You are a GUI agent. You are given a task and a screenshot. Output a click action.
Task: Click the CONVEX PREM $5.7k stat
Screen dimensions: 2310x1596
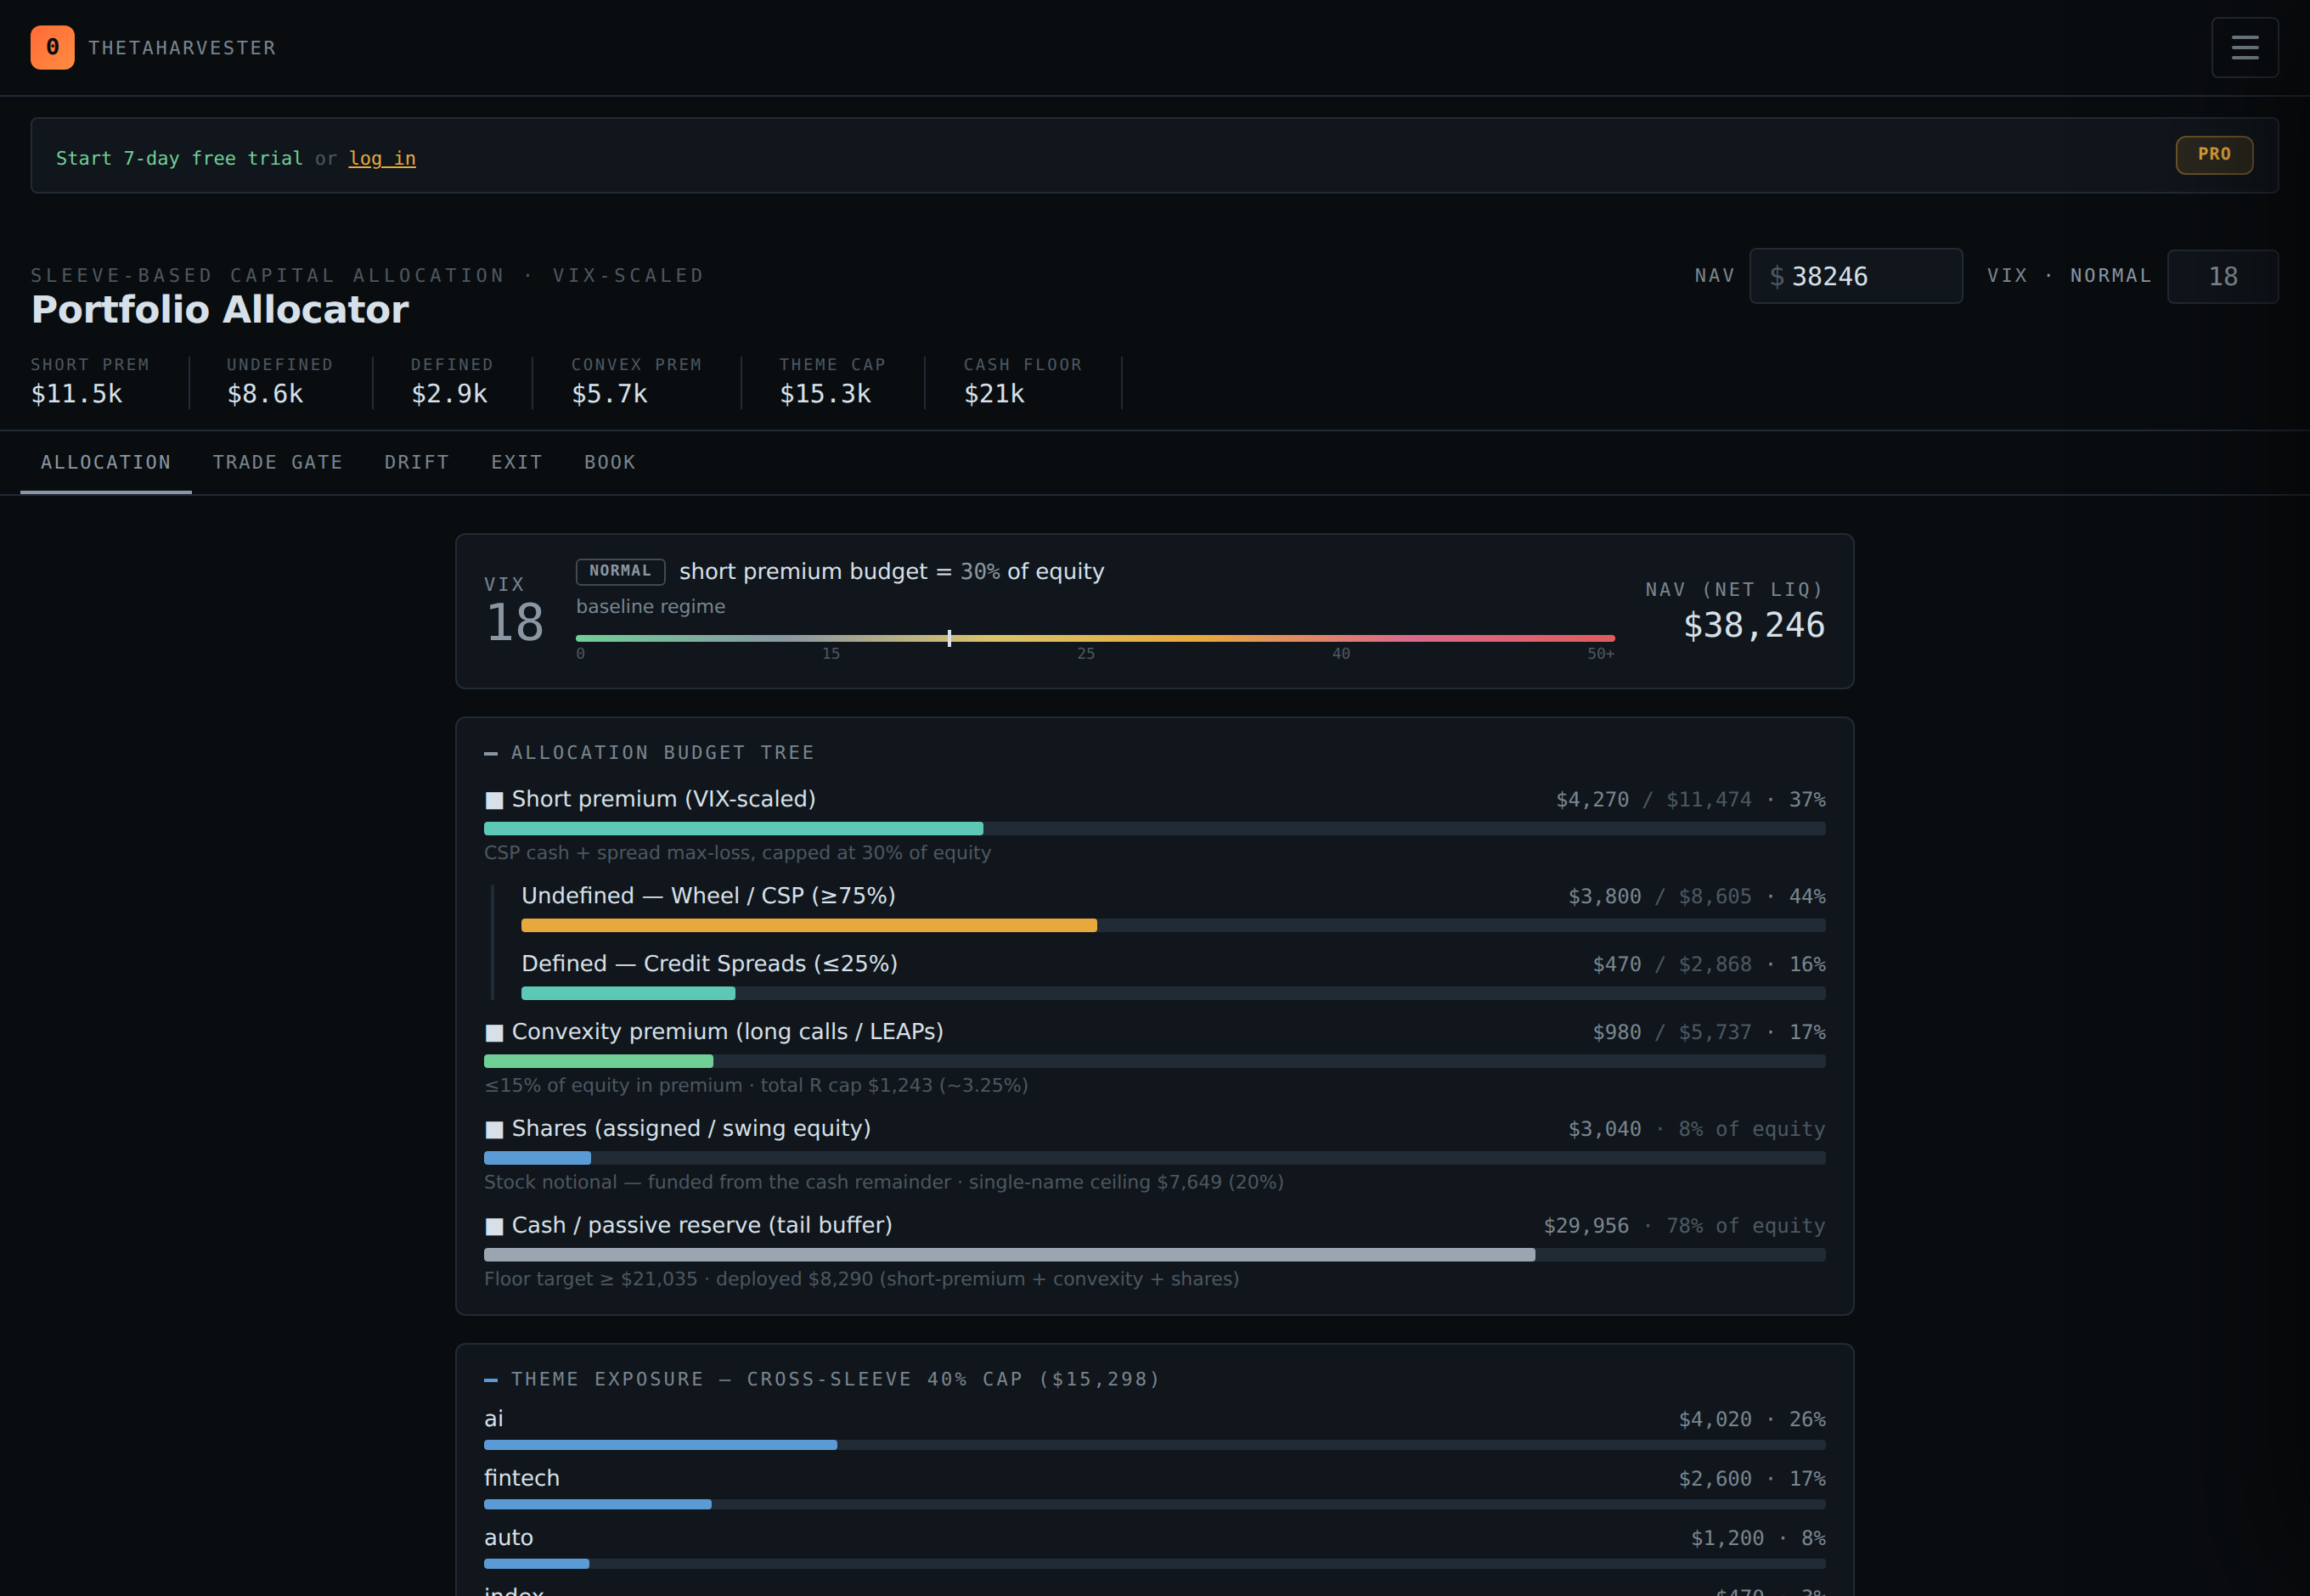click(x=636, y=382)
